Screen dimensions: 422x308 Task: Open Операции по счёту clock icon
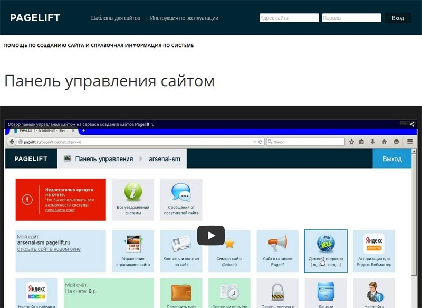click(229, 292)
